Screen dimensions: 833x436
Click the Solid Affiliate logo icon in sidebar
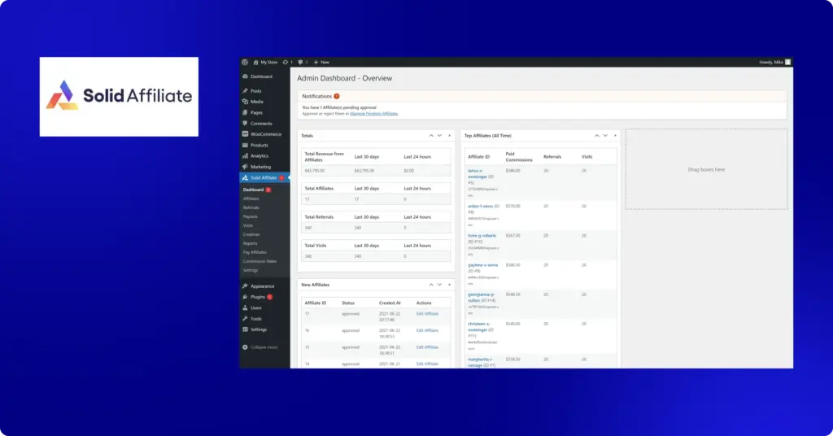[245, 178]
